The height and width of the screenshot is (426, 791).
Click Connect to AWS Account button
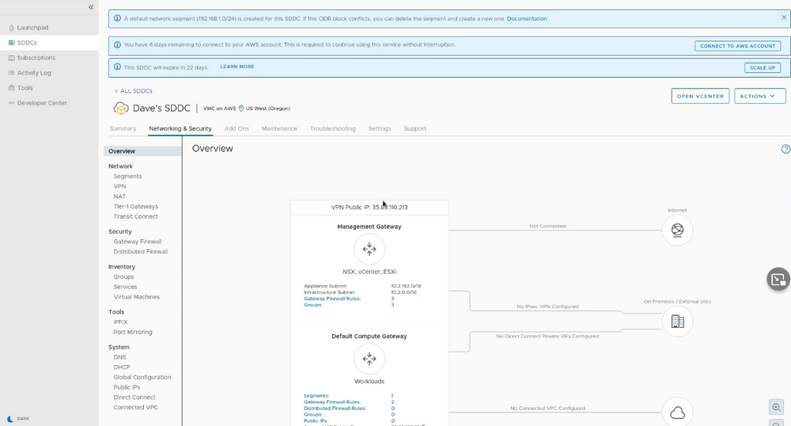point(737,46)
